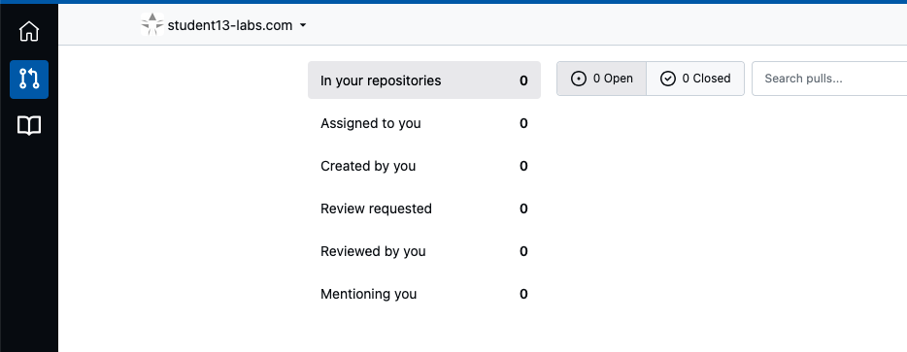Screen dimensions: 907x352
Task: Show the 0 Closed pull requests
Action: click(x=695, y=79)
